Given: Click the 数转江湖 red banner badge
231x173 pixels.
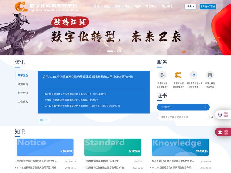Looking at the screenshot, I should [x=70, y=22].
